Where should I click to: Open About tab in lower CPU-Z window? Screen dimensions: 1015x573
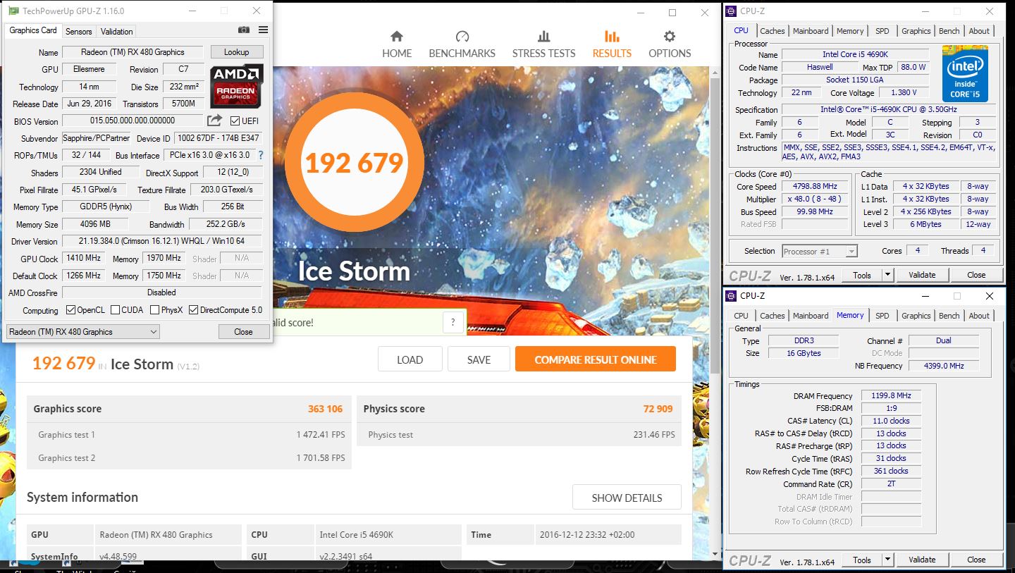[x=979, y=316]
